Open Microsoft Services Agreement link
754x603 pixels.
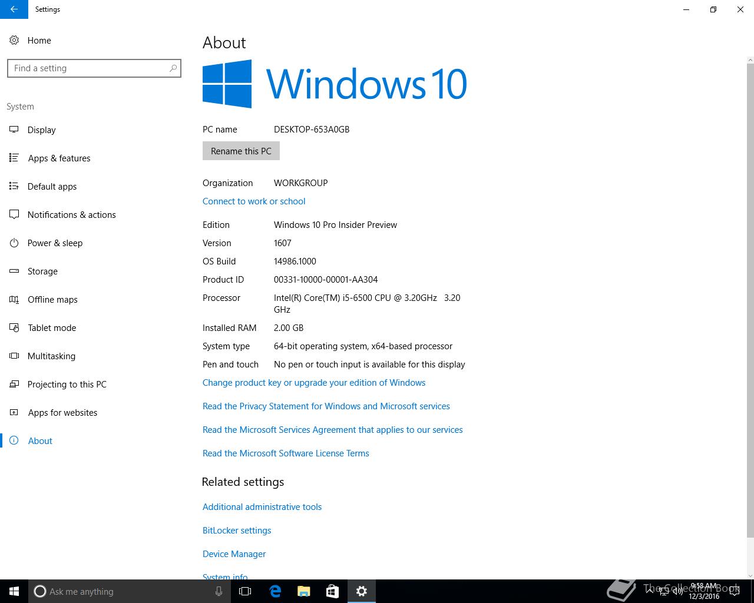(x=333, y=429)
